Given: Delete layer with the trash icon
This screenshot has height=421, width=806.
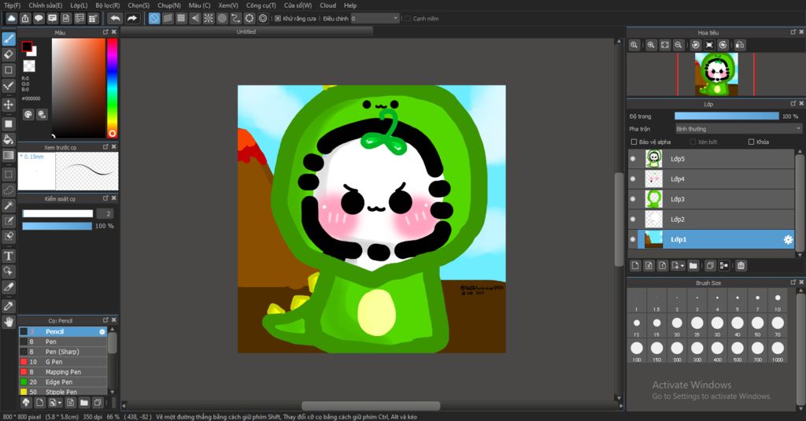Looking at the screenshot, I should [x=741, y=266].
